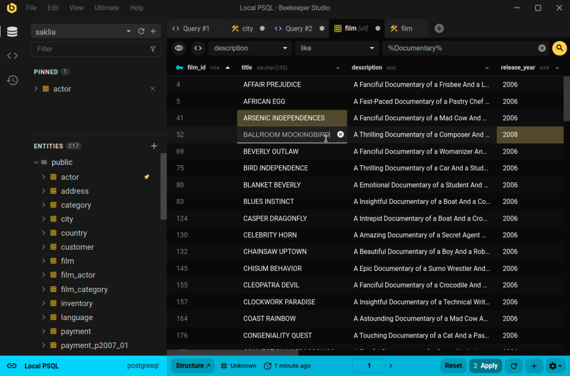
Task: Run the filter search with yellow magnifier button
Action: (559, 48)
